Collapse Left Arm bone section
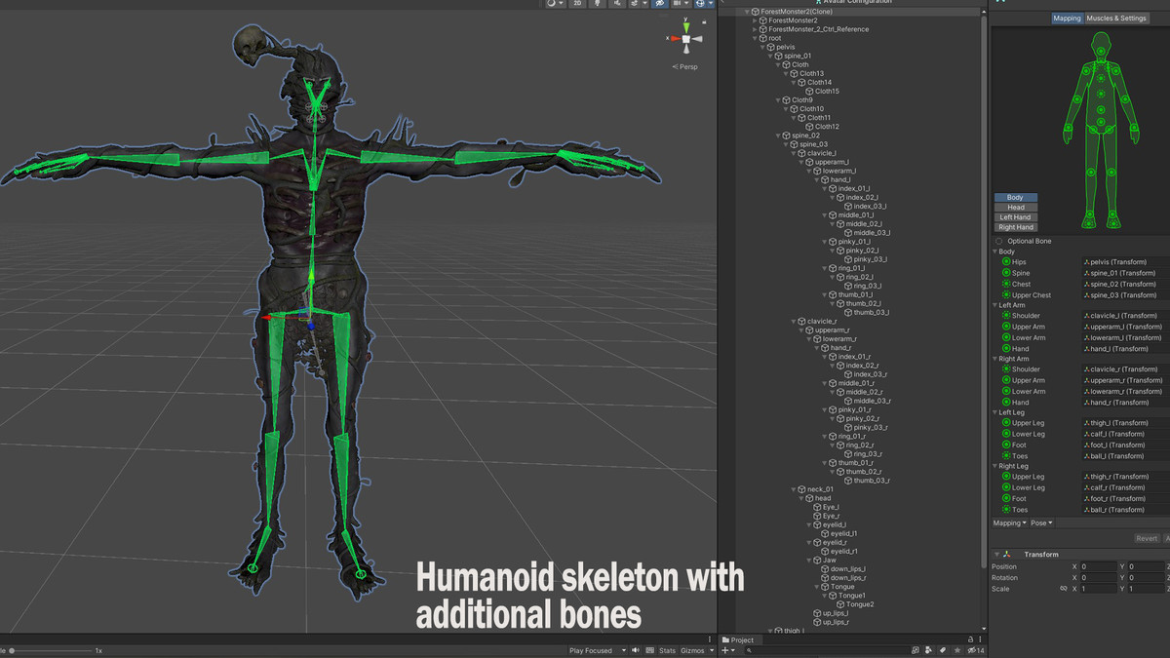 coord(995,305)
